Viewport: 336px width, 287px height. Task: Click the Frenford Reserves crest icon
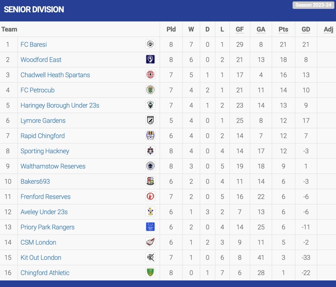pos(150,196)
